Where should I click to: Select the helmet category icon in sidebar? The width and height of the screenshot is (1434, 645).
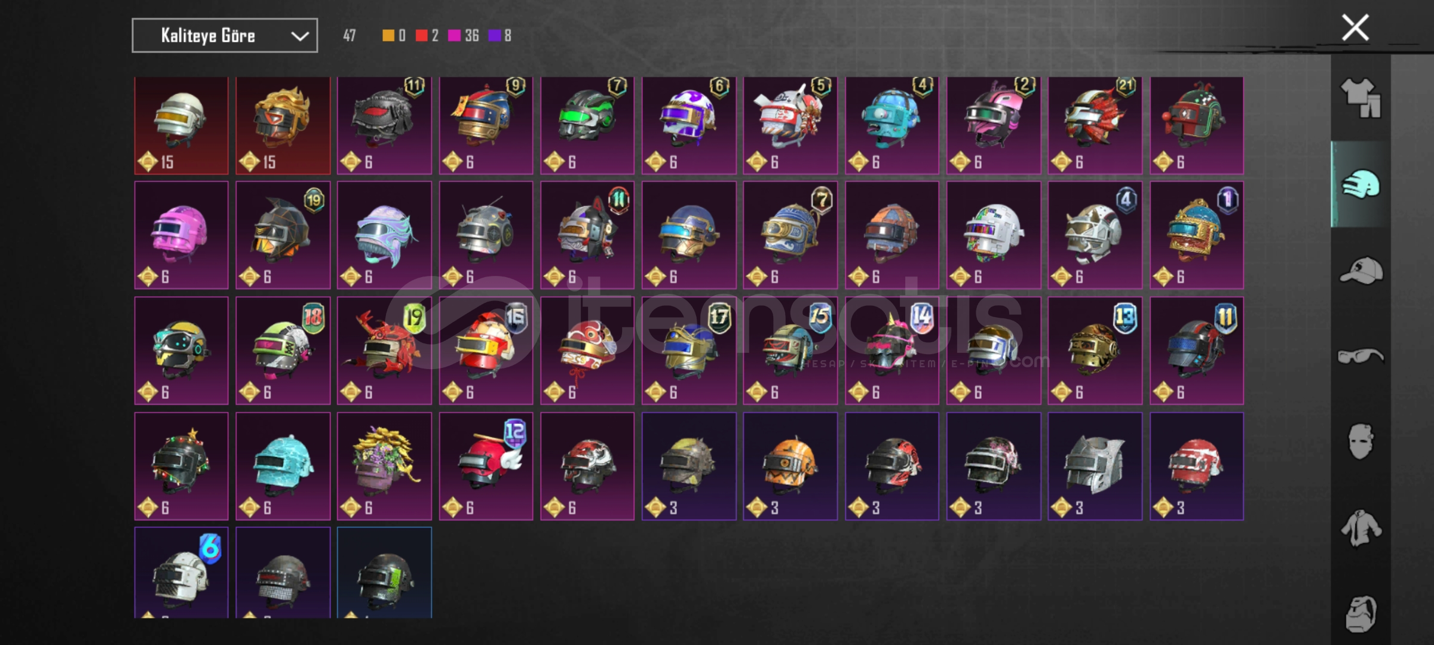pyautogui.click(x=1361, y=184)
